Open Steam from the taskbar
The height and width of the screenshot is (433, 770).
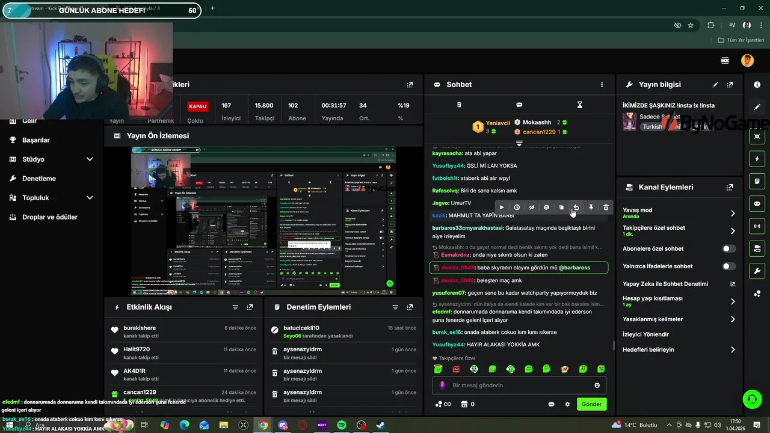pyautogui.click(x=380, y=425)
